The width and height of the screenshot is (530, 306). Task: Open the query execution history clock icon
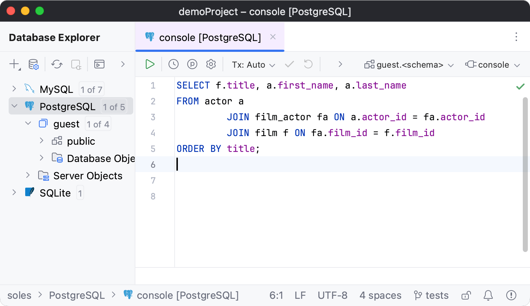pos(173,64)
